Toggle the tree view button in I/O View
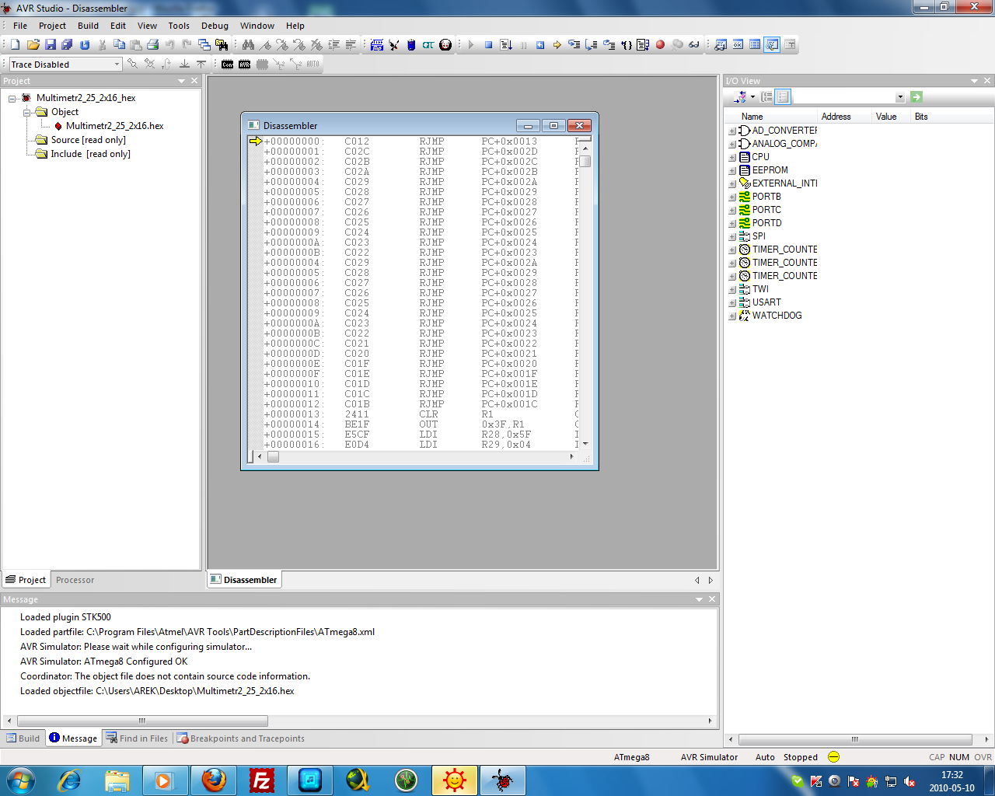Image resolution: width=995 pixels, height=796 pixels. click(x=766, y=97)
